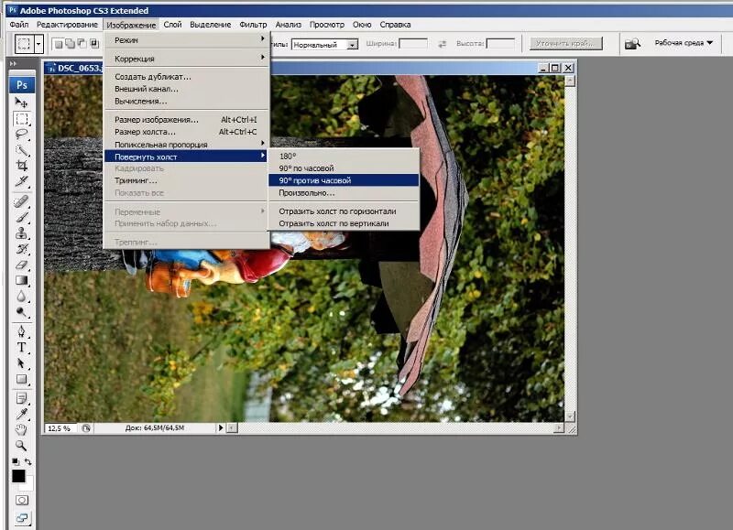The height and width of the screenshot is (530, 733).
Task: Select the Pen tool
Action: point(21,331)
